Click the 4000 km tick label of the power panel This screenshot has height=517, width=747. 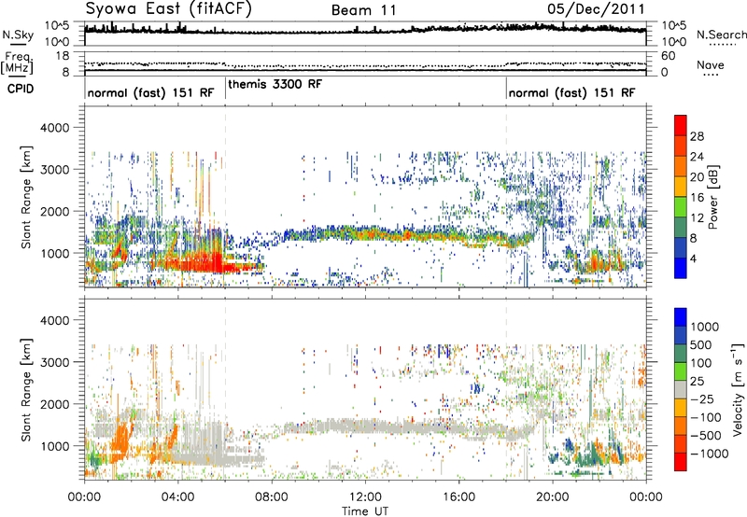point(54,128)
